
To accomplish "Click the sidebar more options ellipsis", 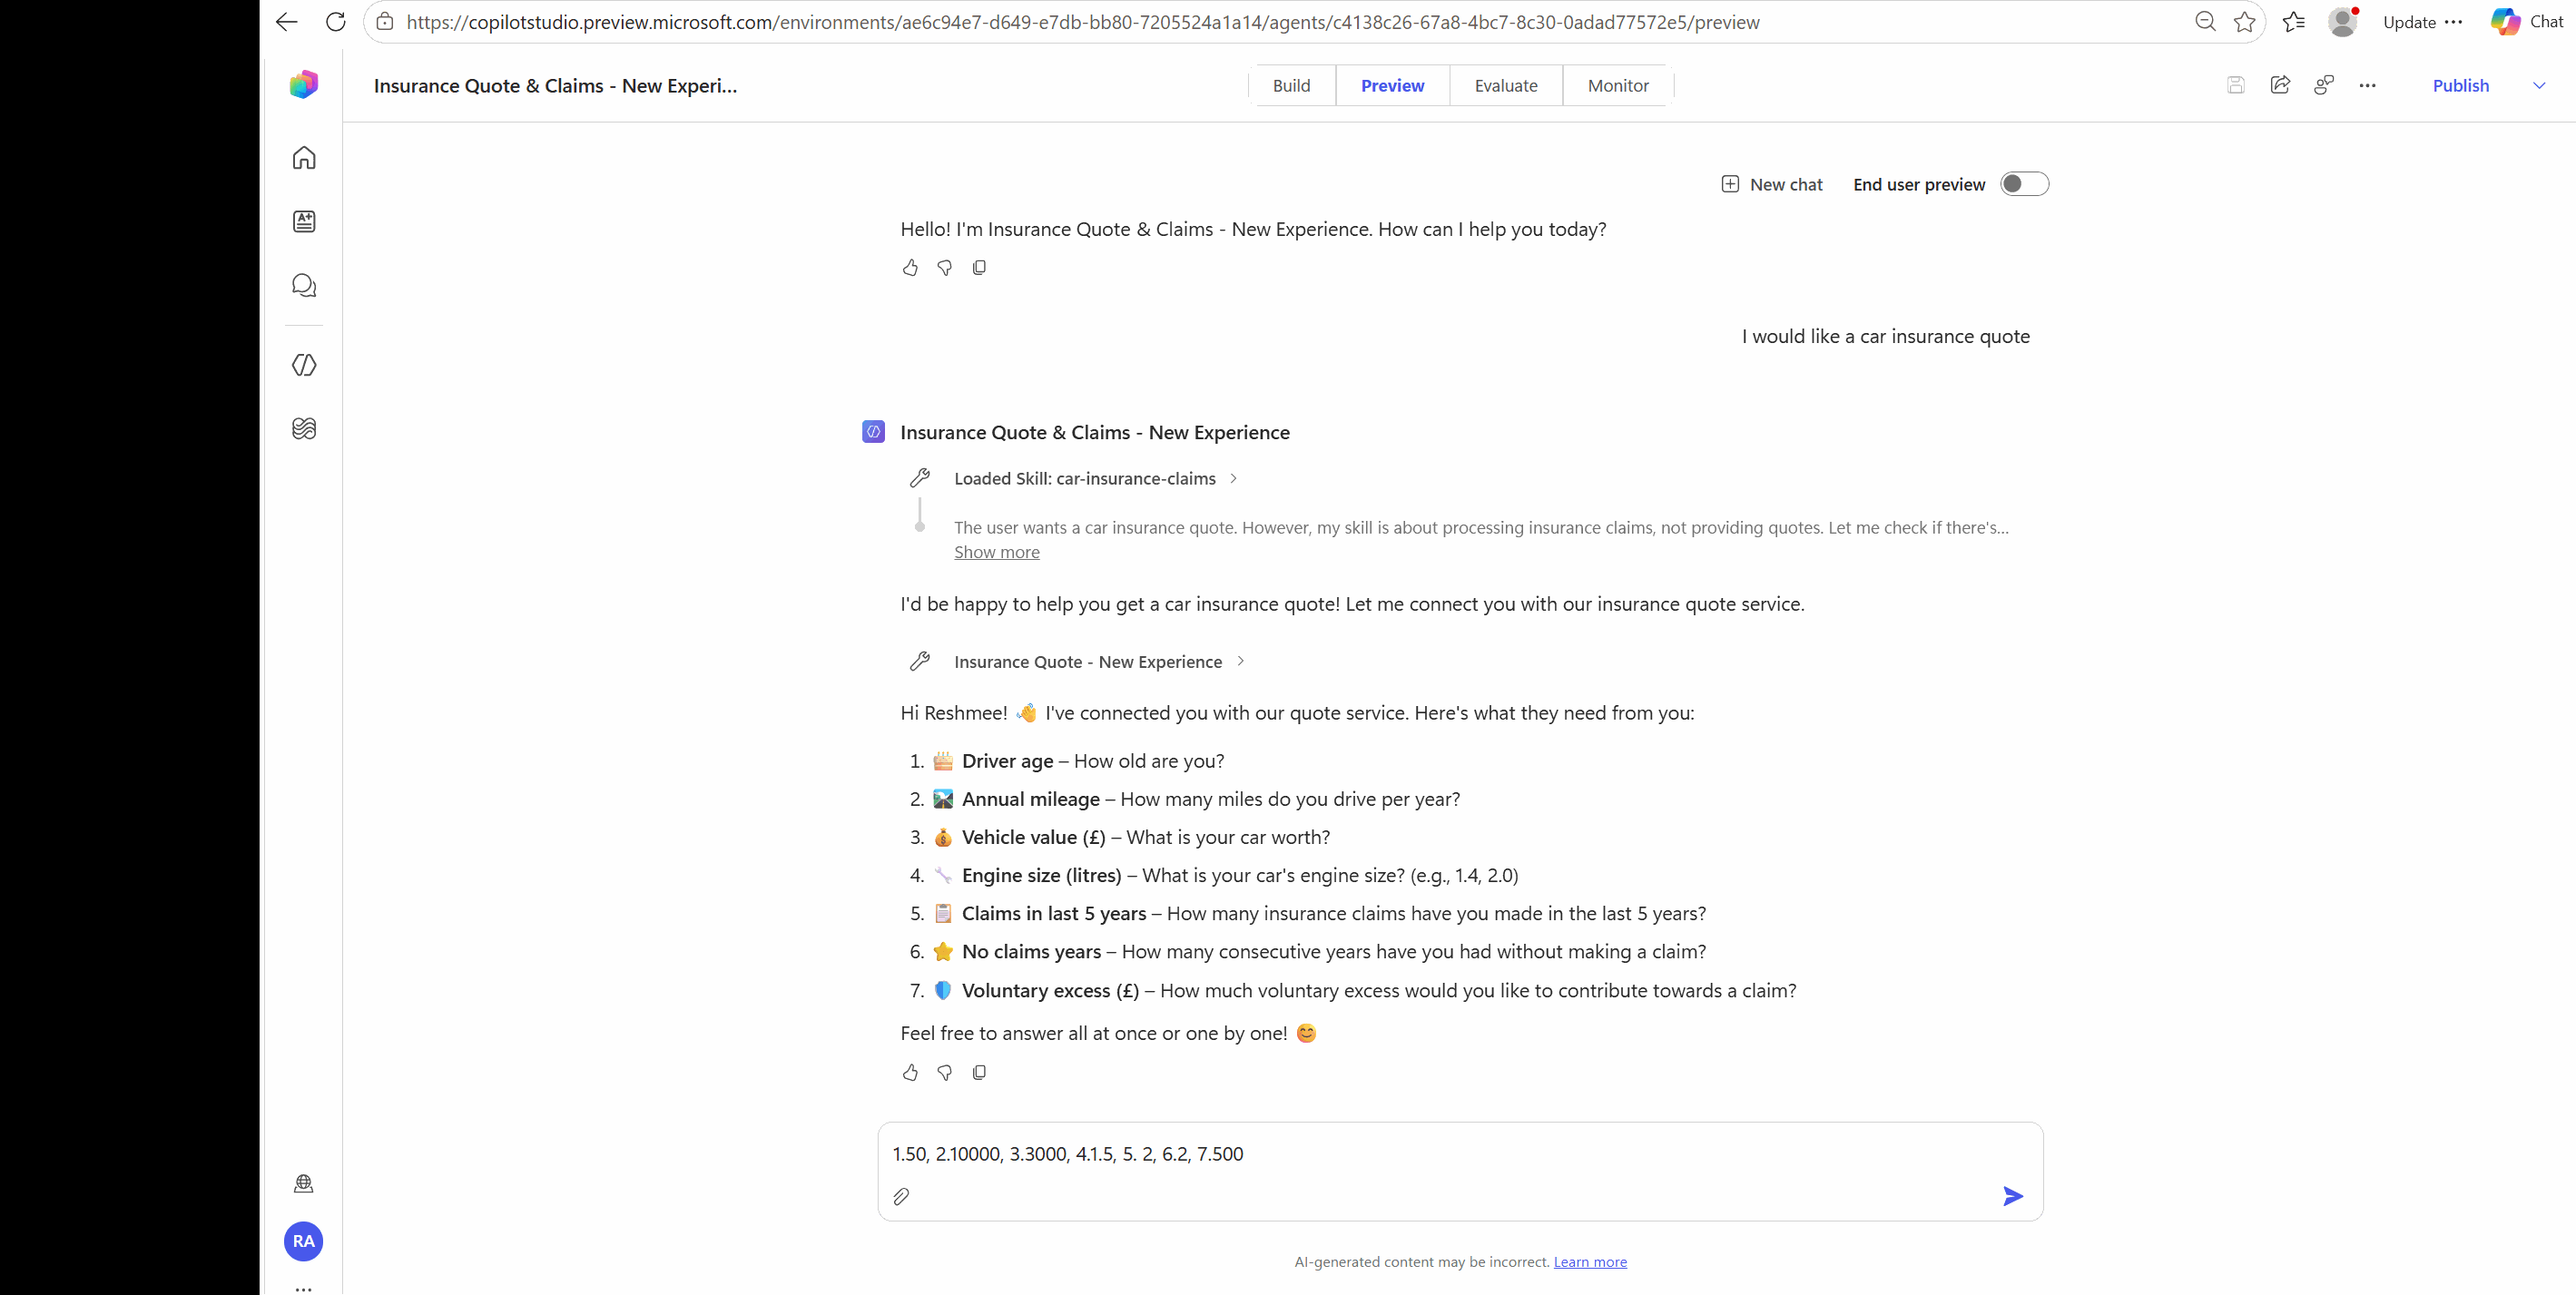I will [304, 1289].
